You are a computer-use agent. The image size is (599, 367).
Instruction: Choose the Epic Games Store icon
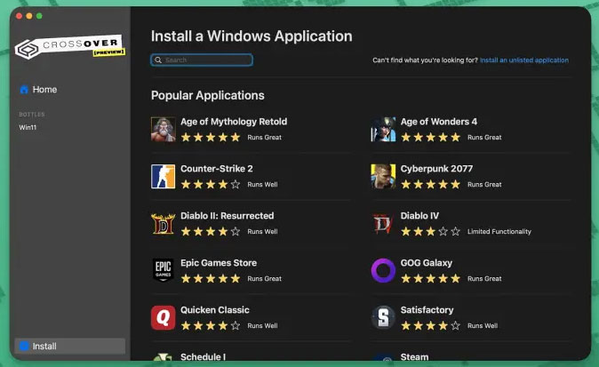pyautogui.click(x=164, y=270)
